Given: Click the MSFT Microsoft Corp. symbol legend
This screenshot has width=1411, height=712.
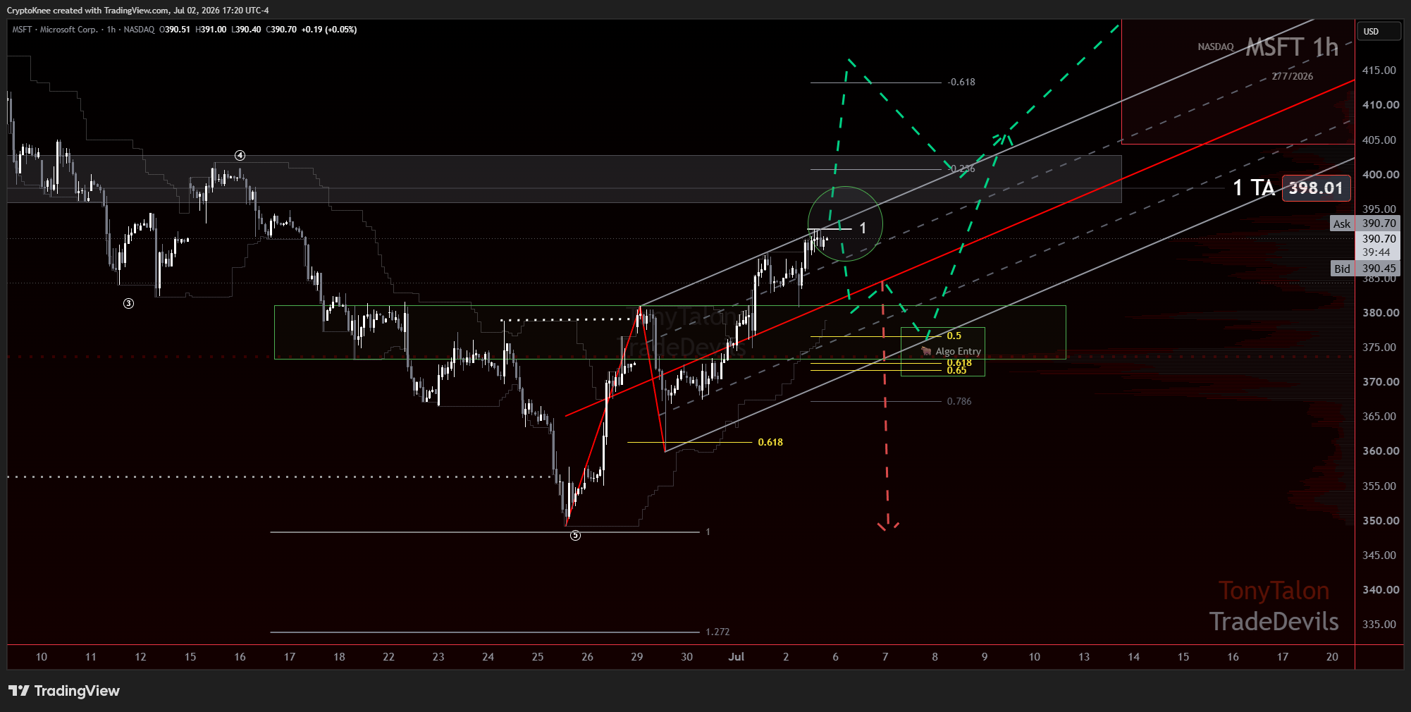Looking at the screenshot, I should (83, 30).
